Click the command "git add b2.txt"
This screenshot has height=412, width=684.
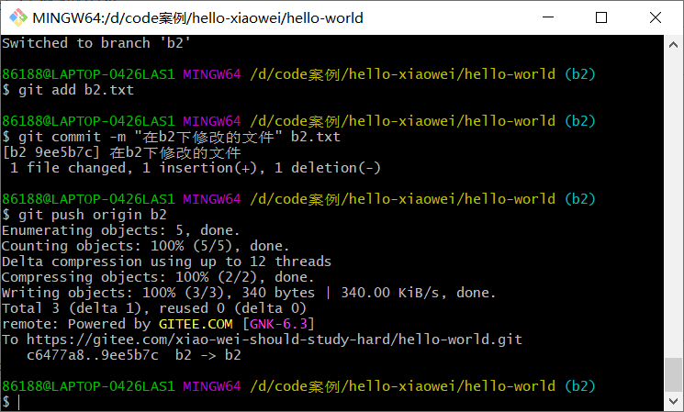coord(76,90)
